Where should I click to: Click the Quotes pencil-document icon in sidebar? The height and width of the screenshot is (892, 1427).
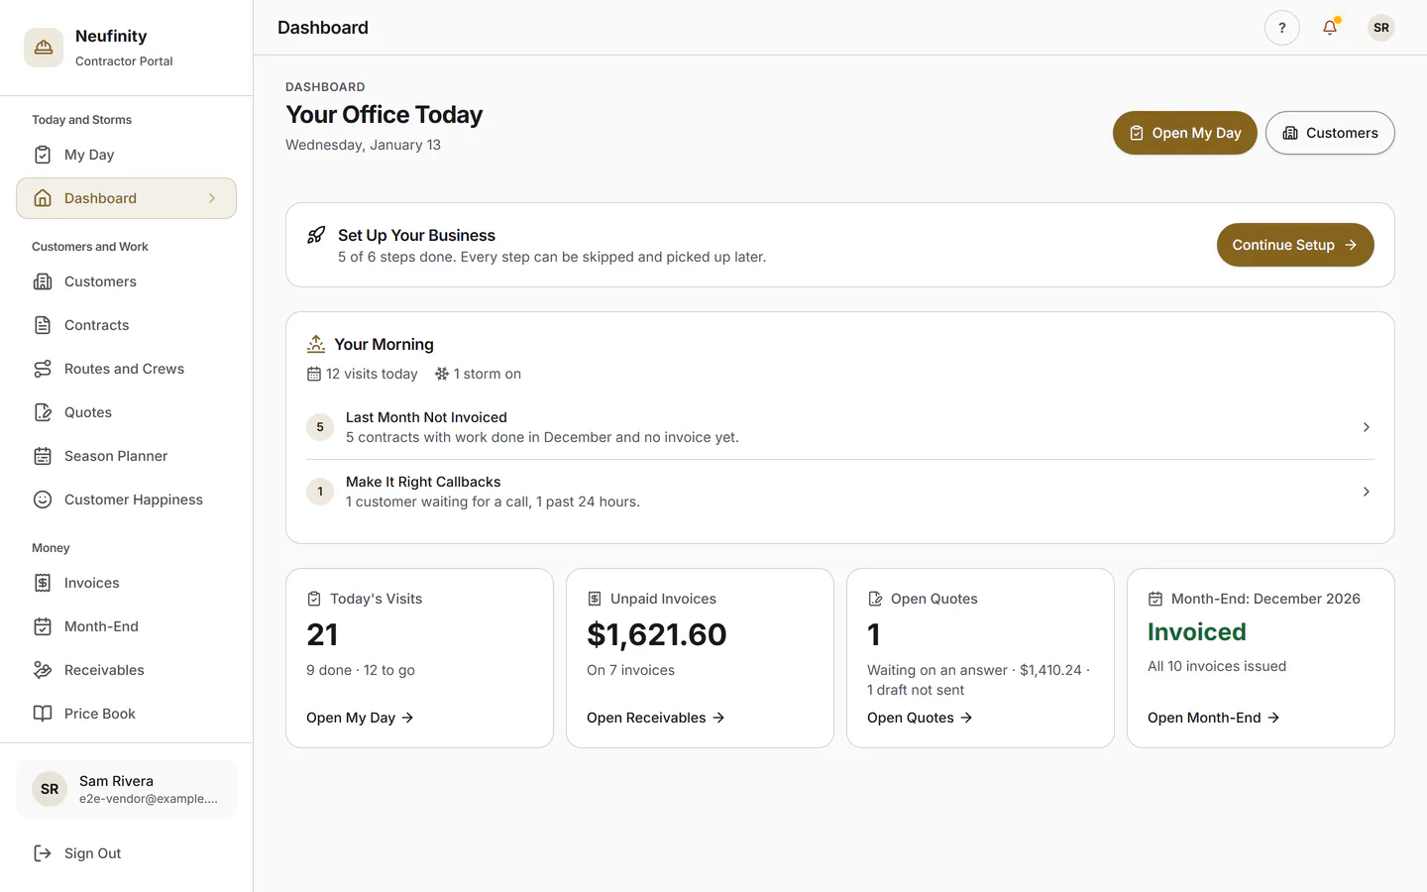43,412
